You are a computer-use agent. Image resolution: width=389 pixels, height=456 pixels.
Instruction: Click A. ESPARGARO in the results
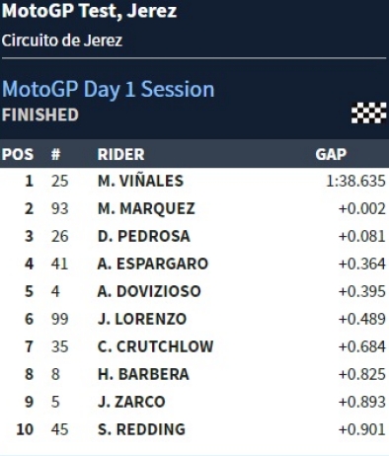point(153,264)
